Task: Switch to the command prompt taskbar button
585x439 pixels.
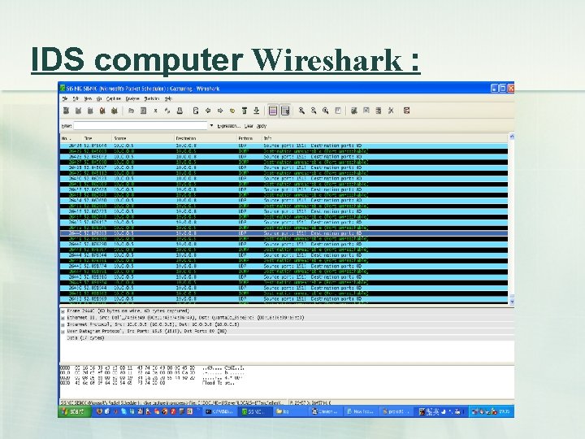Action: point(219,411)
